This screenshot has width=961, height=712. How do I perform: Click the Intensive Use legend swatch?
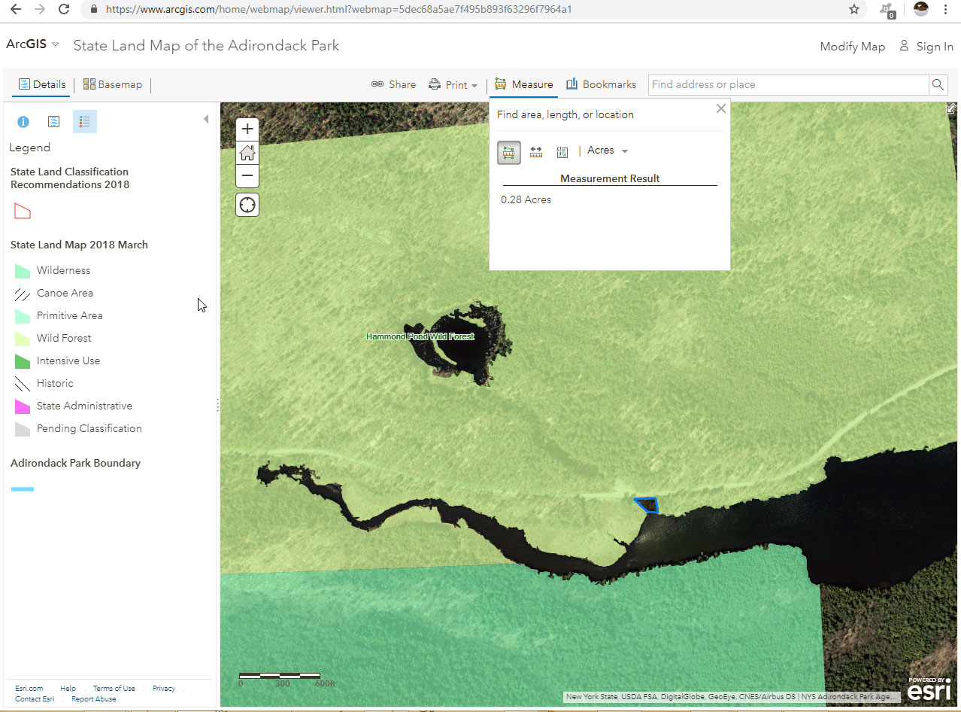[x=23, y=361]
